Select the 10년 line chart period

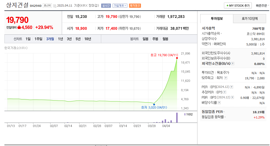point(88,39)
